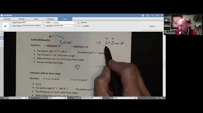This screenshot has width=203, height=113.
Task: Click George Buch's webcam thumbnail
Action: pyautogui.click(x=183, y=24)
